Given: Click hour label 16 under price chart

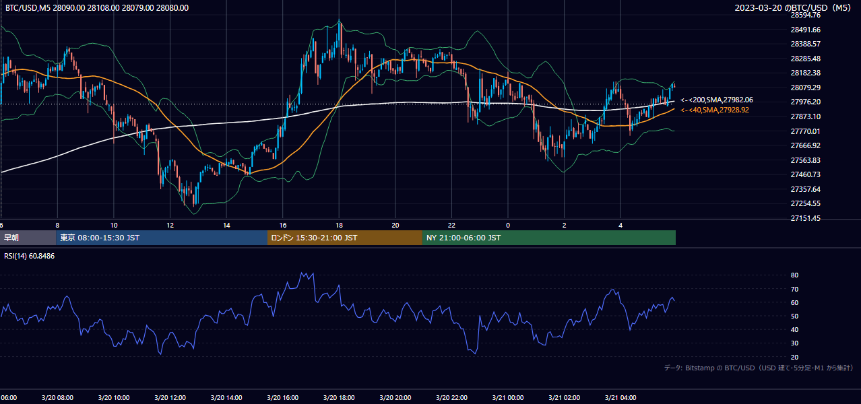Looking at the screenshot, I should tap(283, 226).
